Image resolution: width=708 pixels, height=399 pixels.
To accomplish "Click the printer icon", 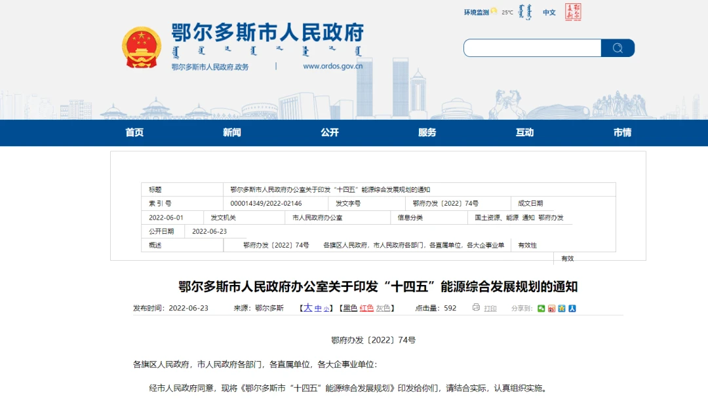I will point(476,307).
